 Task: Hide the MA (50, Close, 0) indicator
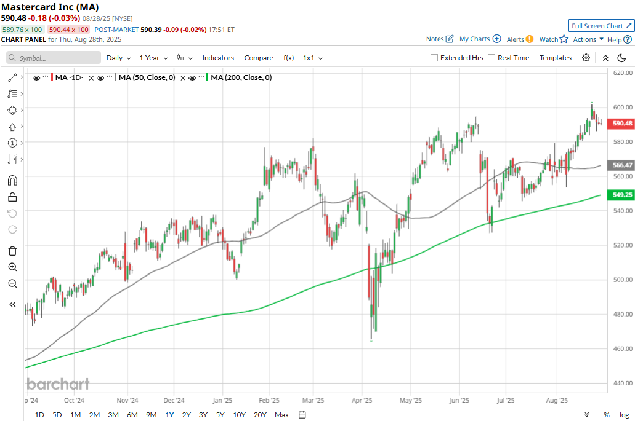click(100, 78)
